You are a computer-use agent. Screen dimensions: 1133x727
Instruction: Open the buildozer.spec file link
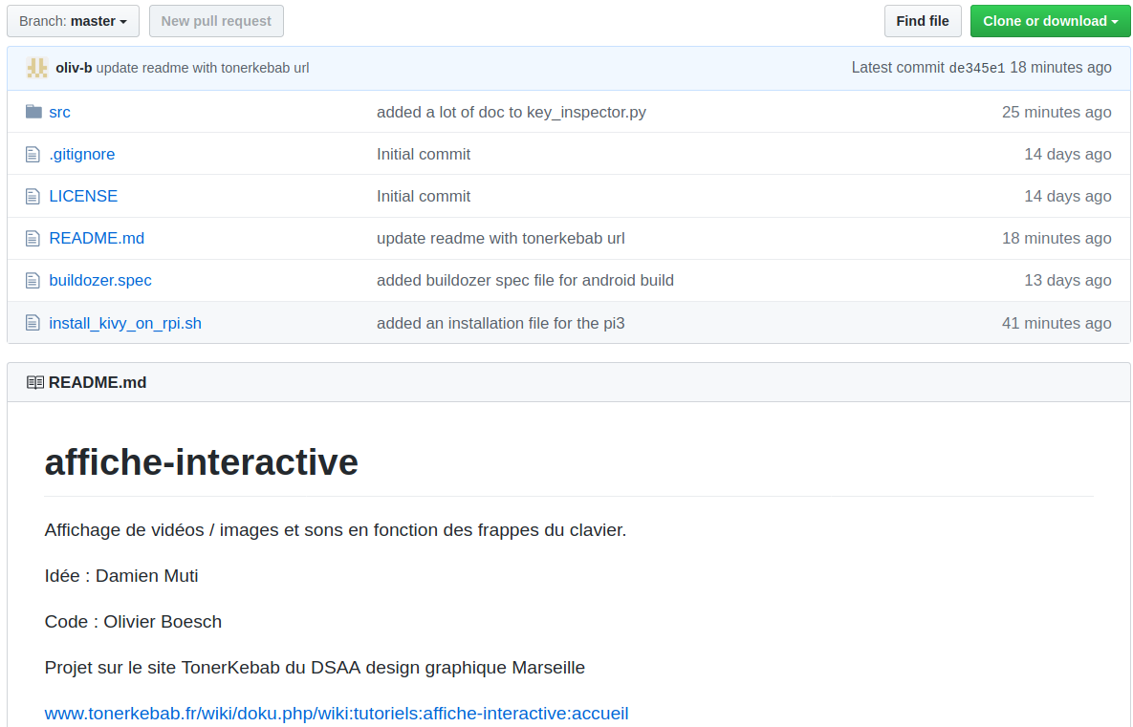click(x=100, y=280)
